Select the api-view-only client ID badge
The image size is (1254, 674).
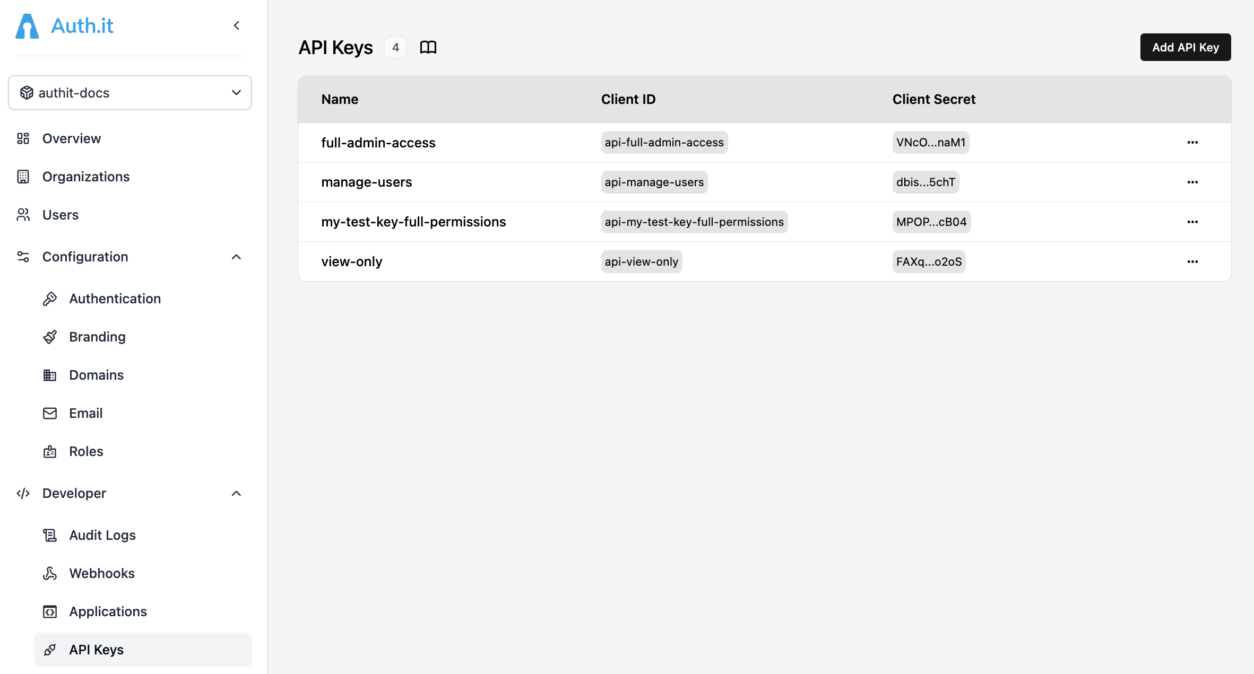(642, 261)
